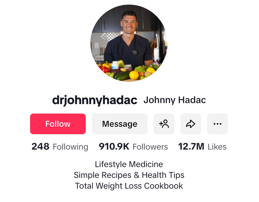Image resolution: width=259 pixels, height=202 pixels.
Task: Open the 248 Following list
Action: point(60,147)
